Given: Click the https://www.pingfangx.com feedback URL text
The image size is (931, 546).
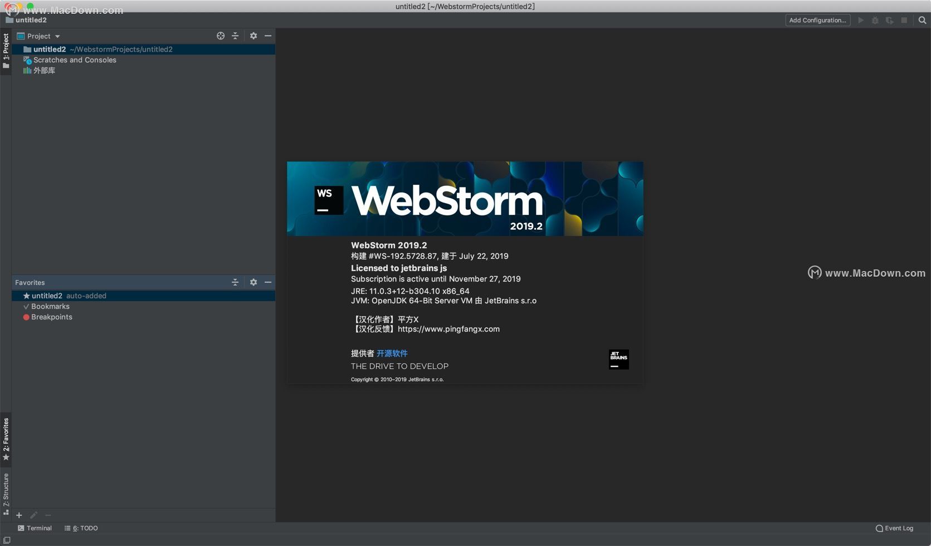Looking at the screenshot, I should click(449, 329).
